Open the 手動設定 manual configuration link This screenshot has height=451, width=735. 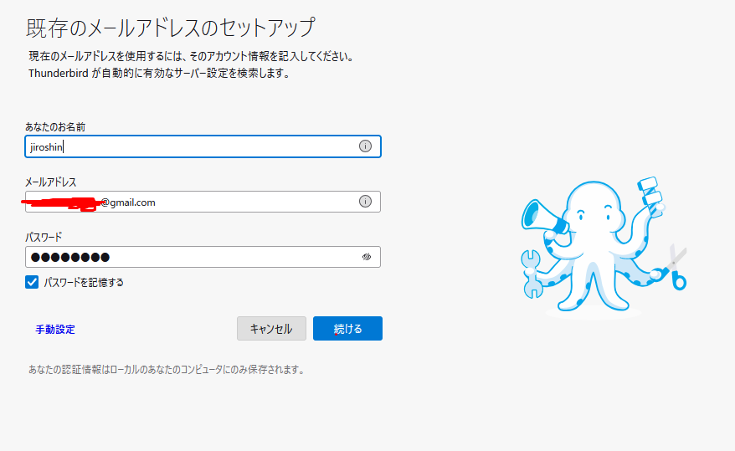click(55, 330)
